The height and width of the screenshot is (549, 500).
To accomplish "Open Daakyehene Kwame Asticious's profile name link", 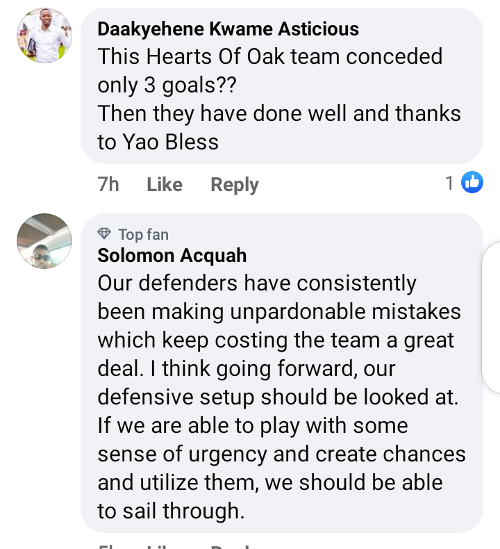I will 228,29.
